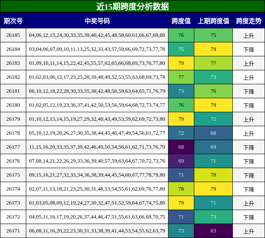Click winning numbers of period 26176
The width and height of the screenshot is (265, 238).
[97, 161]
